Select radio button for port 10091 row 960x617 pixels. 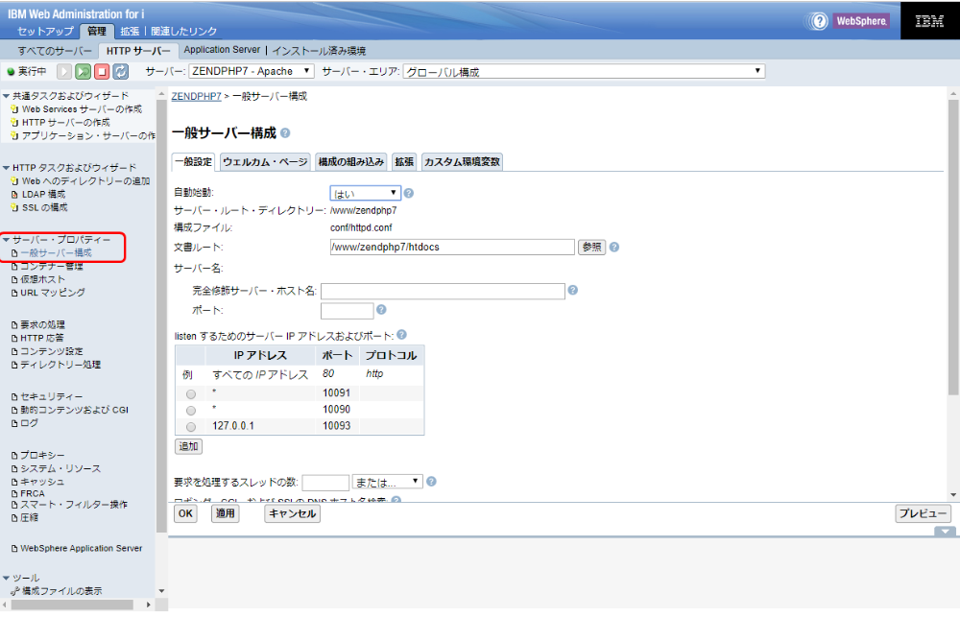click(191, 394)
